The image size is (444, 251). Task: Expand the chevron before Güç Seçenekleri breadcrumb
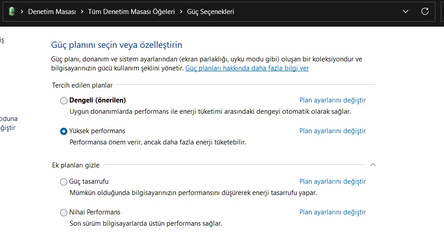pos(181,12)
